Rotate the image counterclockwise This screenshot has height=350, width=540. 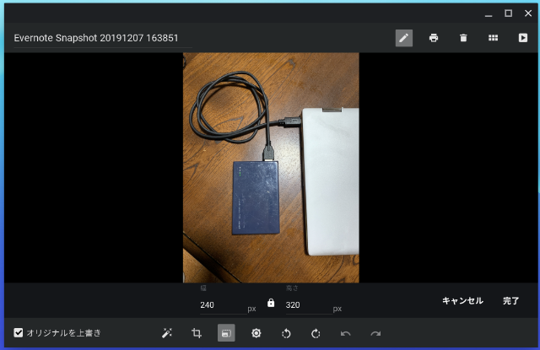(x=286, y=333)
